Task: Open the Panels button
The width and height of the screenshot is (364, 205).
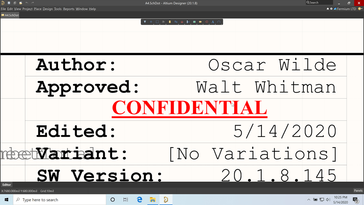Action: [x=358, y=191]
